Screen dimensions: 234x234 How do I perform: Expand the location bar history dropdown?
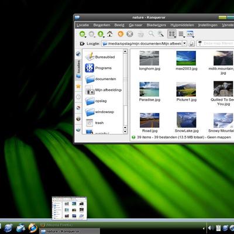(x=184, y=43)
